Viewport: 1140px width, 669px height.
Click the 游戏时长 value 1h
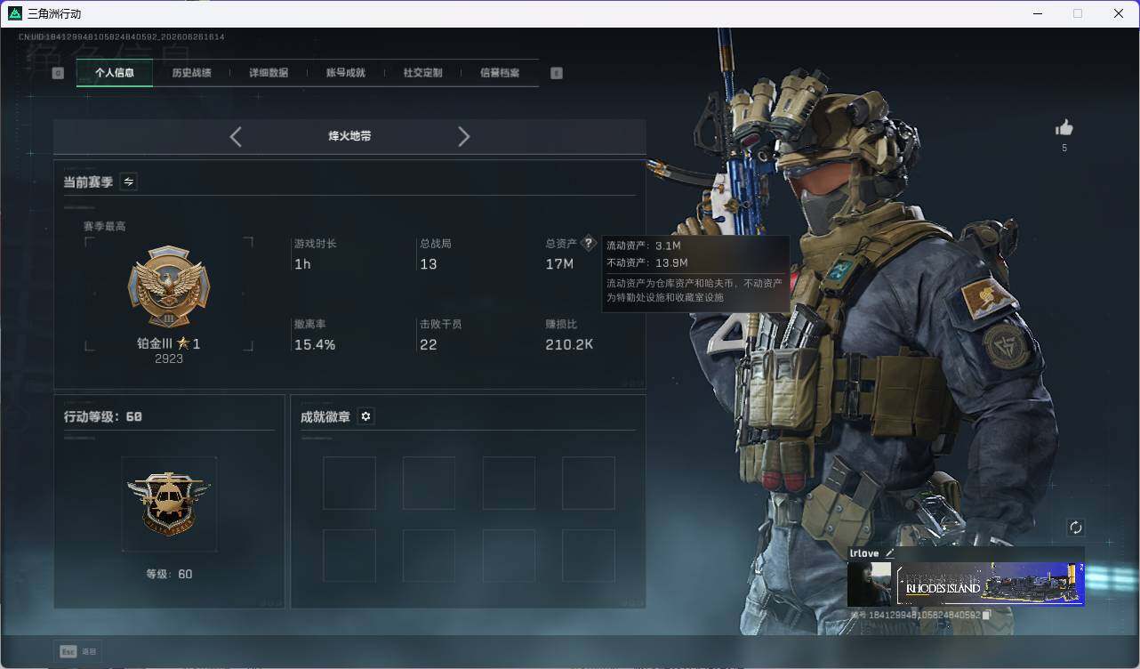(302, 264)
